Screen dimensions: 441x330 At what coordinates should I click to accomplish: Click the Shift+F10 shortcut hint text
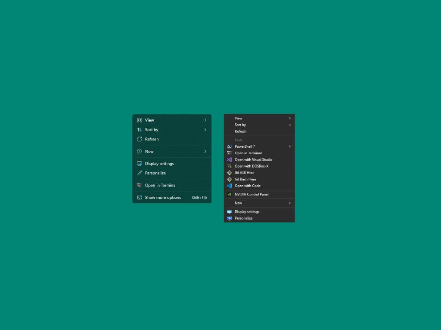pyautogui.click(x=199, y=198)
